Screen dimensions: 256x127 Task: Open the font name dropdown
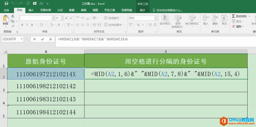(x=53, y=18)
